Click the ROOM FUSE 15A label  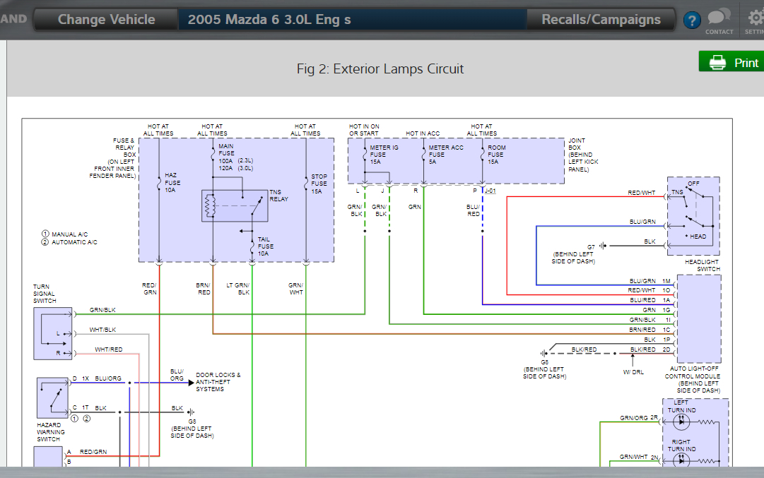pyautogui.click(x=497, y=155)
